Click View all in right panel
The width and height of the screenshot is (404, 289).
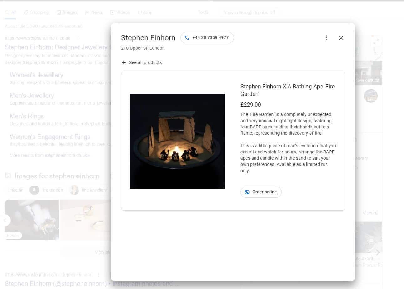click(370, 213)
